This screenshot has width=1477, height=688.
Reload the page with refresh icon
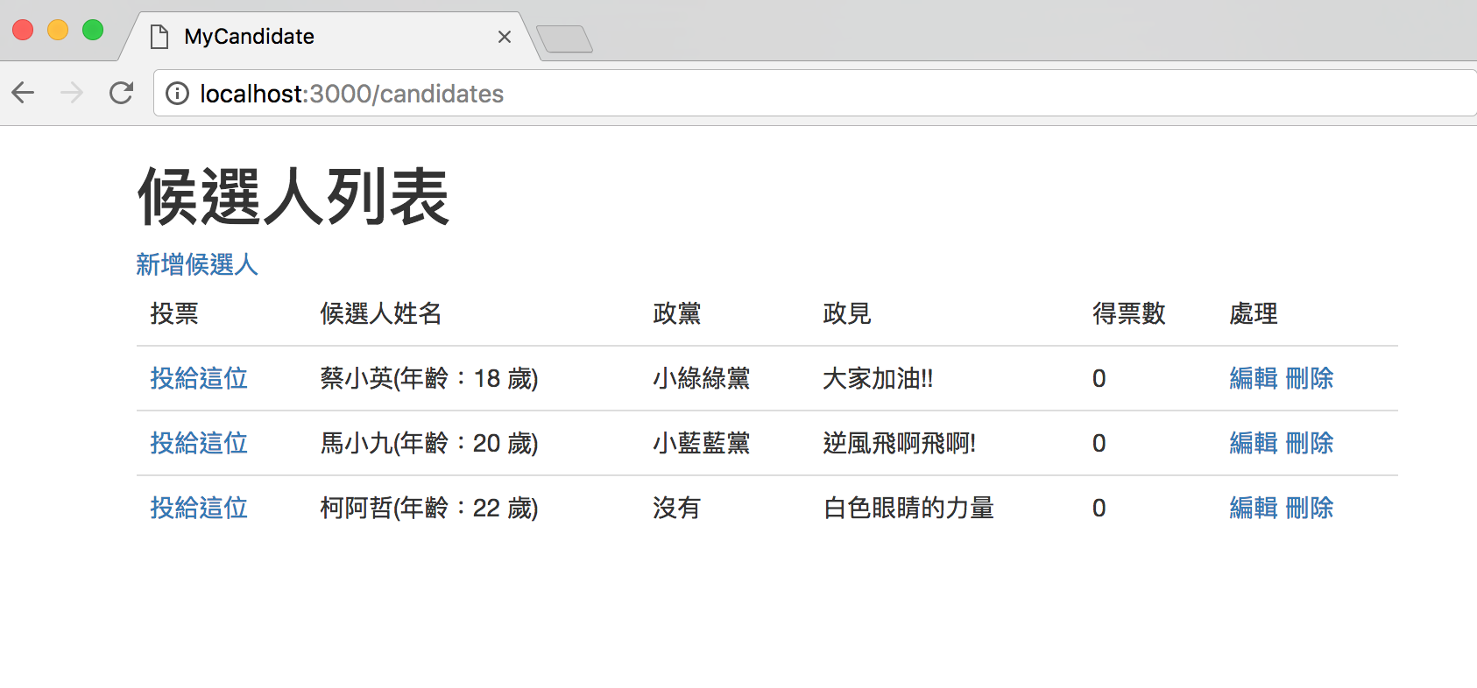click(x=121, y=93)
